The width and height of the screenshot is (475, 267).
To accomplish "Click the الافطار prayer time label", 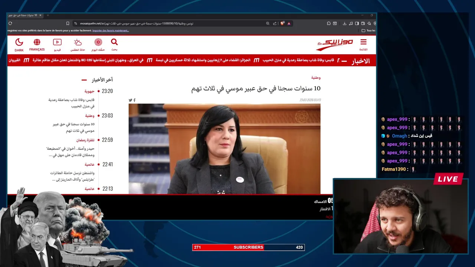I will (x=325, y=209).
